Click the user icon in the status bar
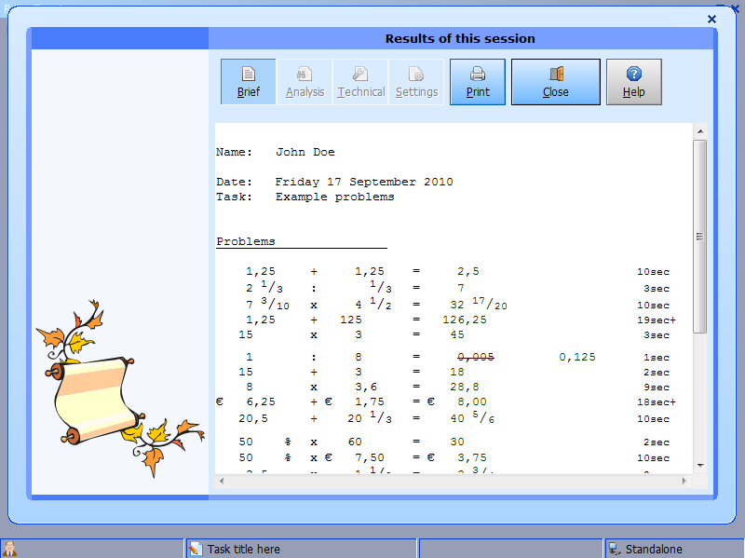745x558 pixels. [10, 549]
